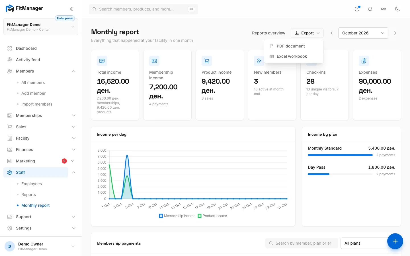Open Monthly report in Staff submenu
This screenshot has width=410, height=256.
(35, 205)
